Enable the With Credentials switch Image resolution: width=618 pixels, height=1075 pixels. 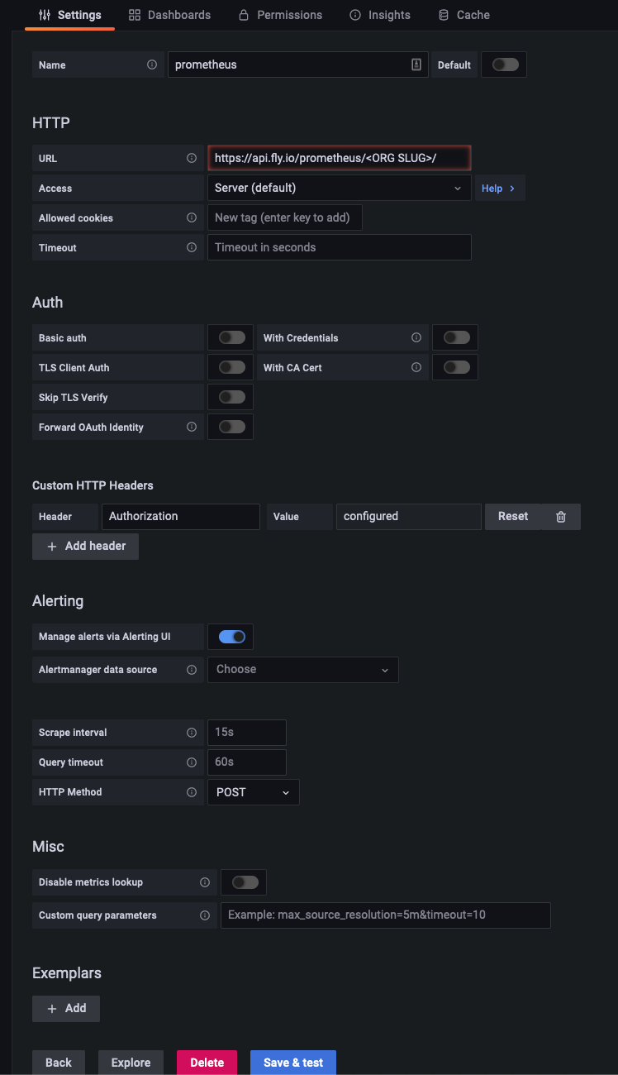(x=457, y=337)
